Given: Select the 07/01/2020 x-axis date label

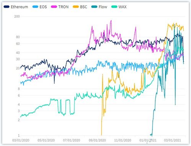Looking at the screenshot, I should coord(72,140).
